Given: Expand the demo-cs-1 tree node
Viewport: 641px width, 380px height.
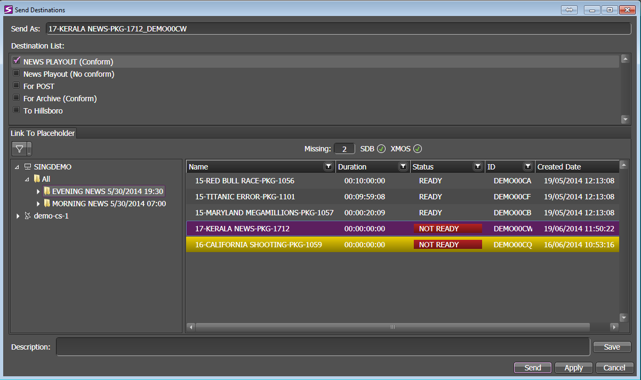Looking at the screenshot, I should [x=18, y=215].
